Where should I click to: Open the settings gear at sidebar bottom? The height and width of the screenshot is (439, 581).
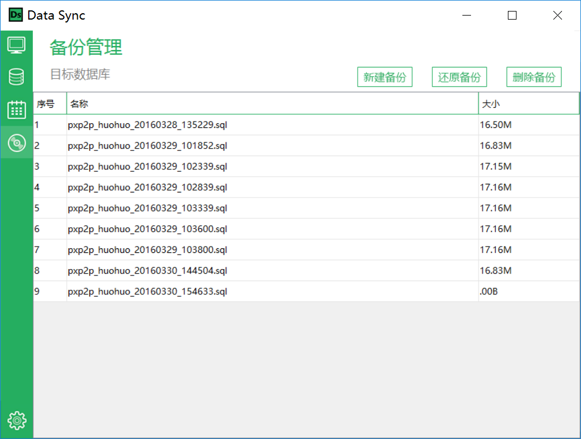pos(17,421)
